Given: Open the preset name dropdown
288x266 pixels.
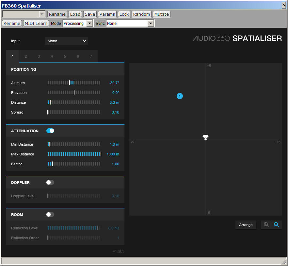Looking at the screenshot, I should click(x=24, y=14).
